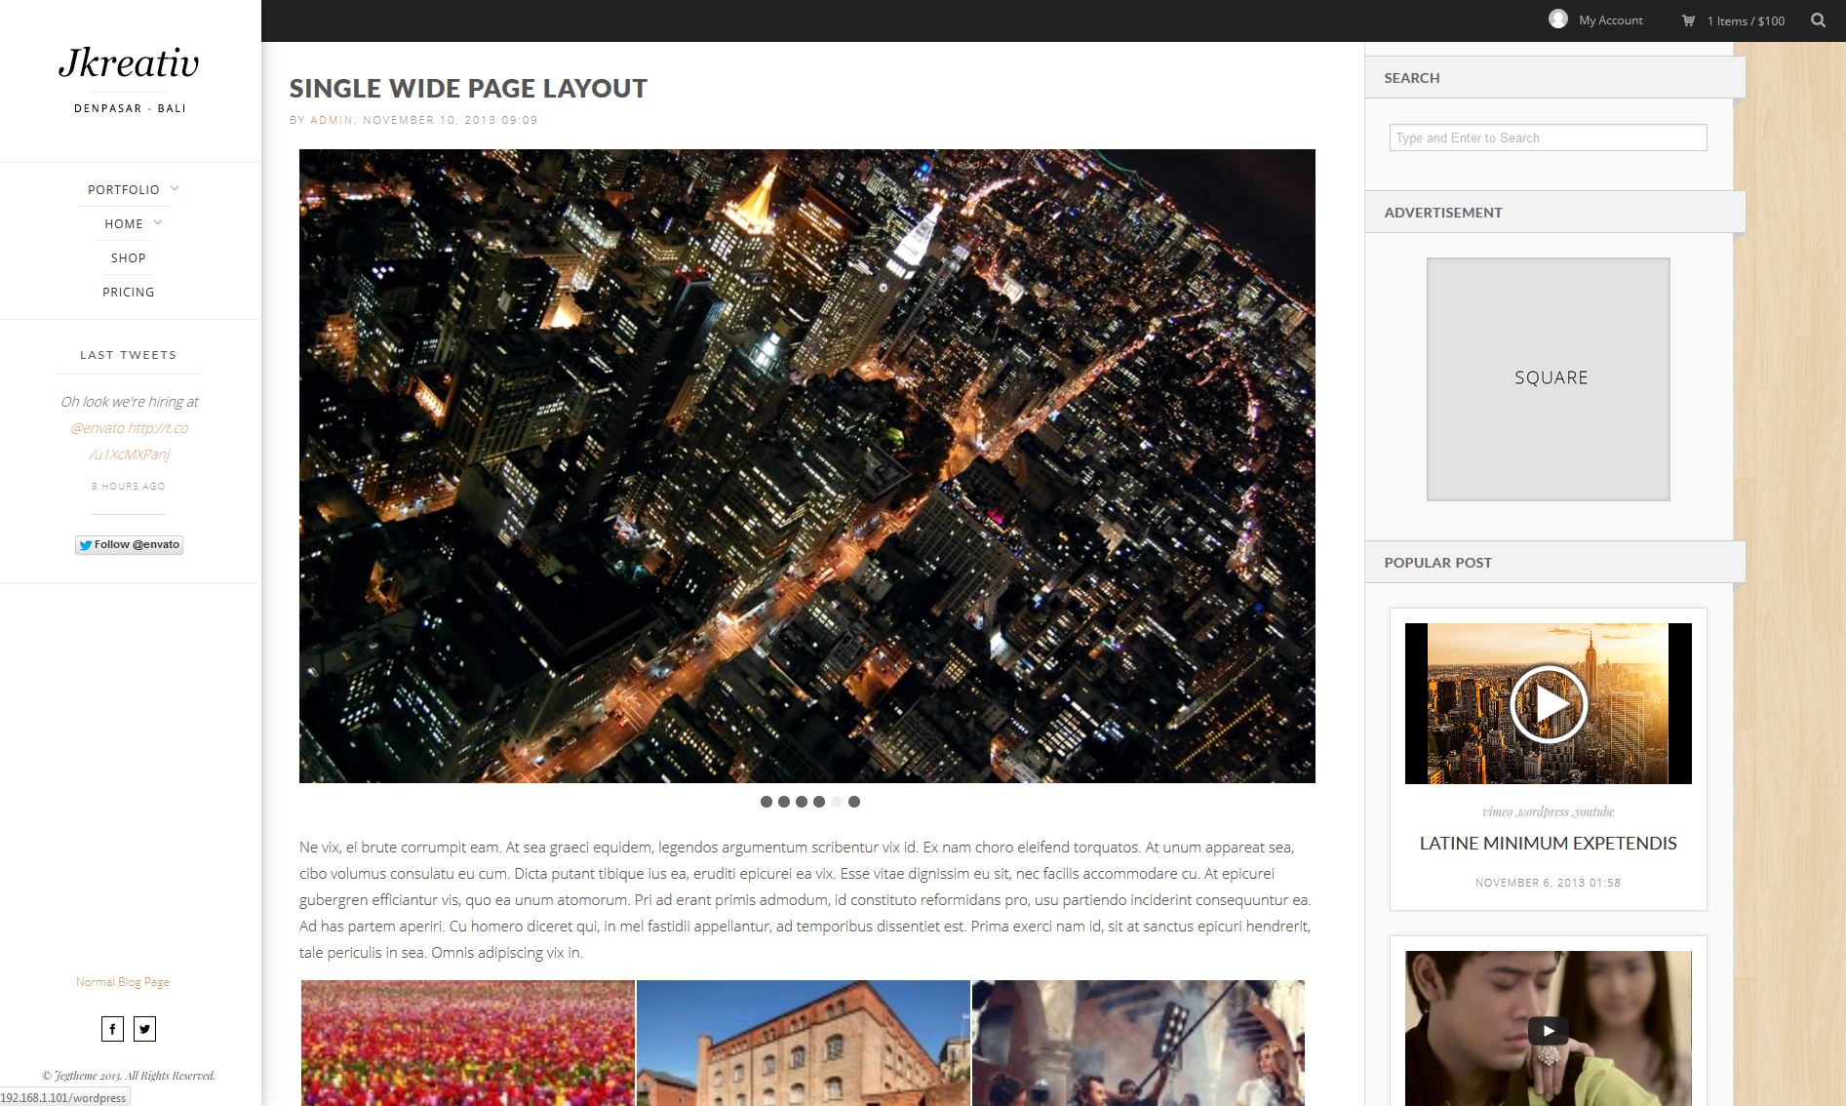Image resolution: width=1846 pixels, height=1106 pixels.
Task: Open the Twitter icon in the sidebar
Action: (x=144, y=1028)
